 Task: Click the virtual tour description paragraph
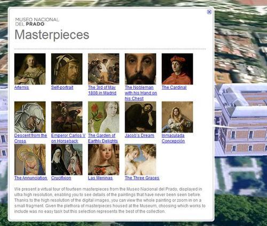pyautogui.click(x=110, y=200)
